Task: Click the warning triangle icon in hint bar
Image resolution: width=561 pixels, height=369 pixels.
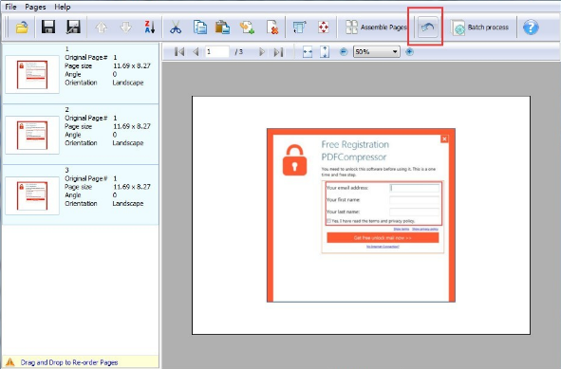Action: click(x=10, y=361)
